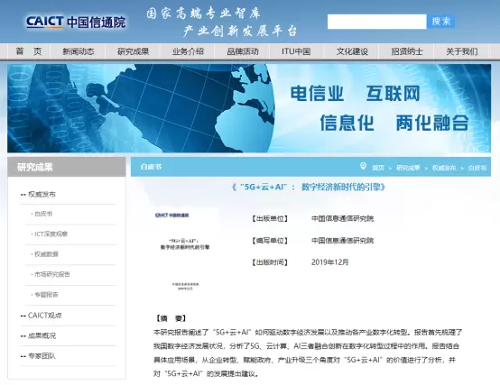Viewport: 500px width, 385px height.
Task: Select ICT深度观察 in the sidebar
Action: 51,234
